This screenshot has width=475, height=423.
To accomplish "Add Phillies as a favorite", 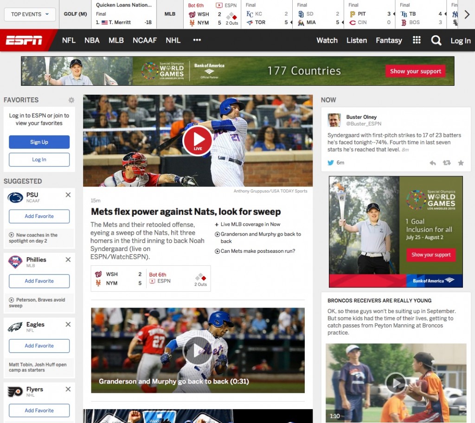I will click(39, 281).
